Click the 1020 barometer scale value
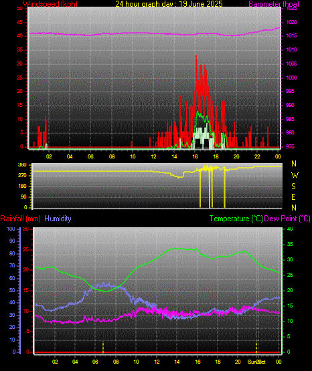 291,22
